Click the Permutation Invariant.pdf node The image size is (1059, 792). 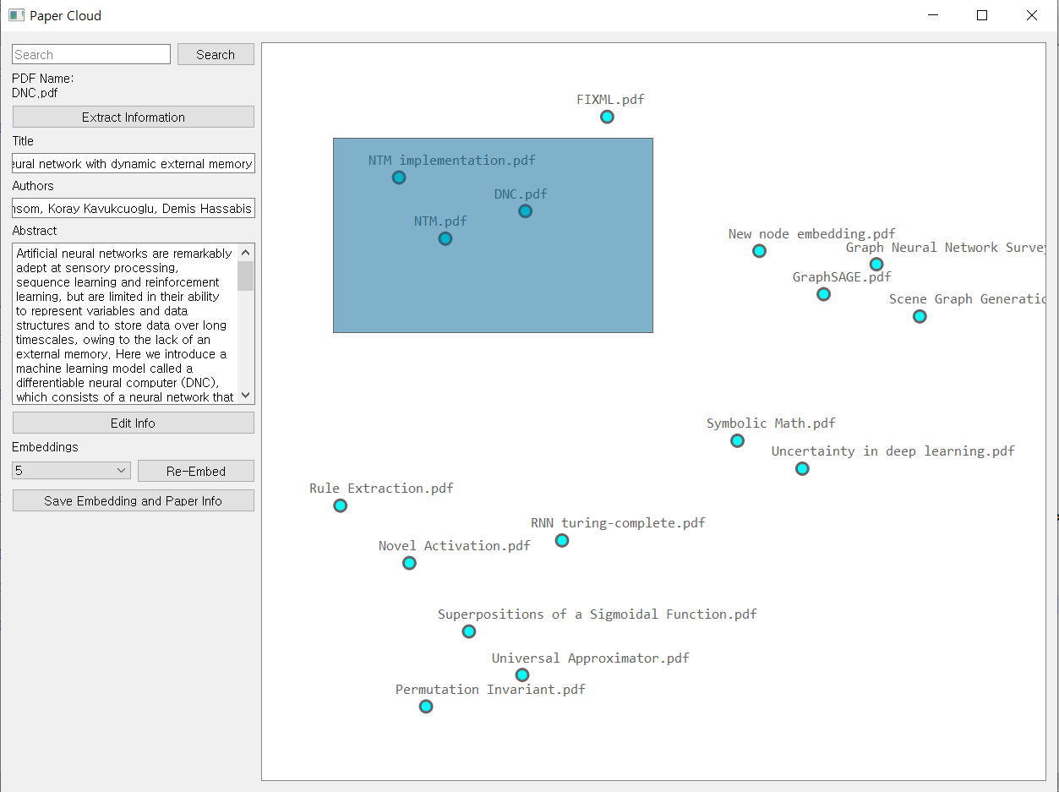tap(426, 706)
